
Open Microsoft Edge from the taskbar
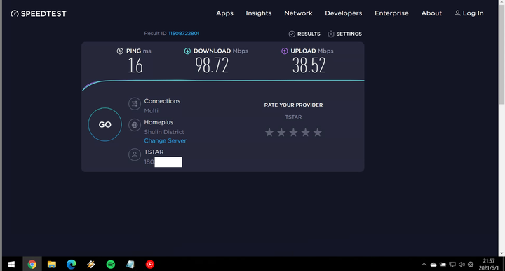71,264
